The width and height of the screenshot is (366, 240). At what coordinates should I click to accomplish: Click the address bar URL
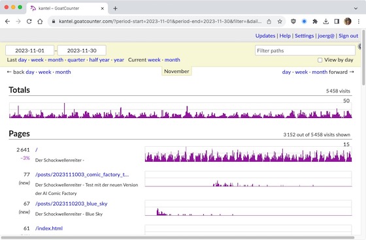(160, 22)
